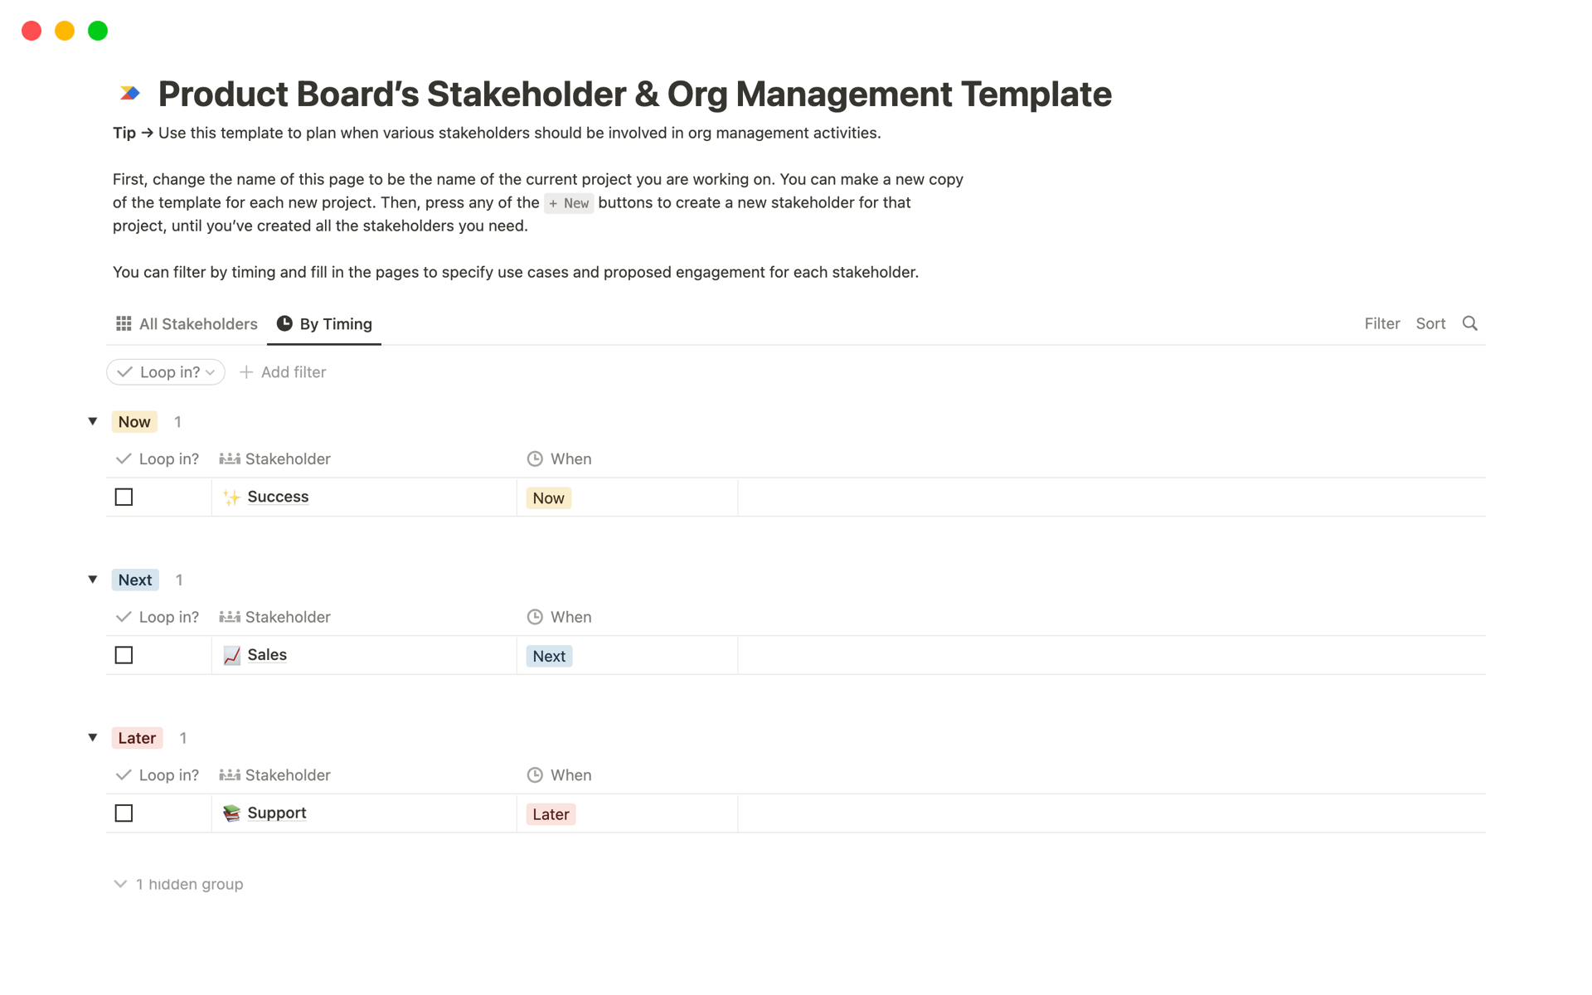Check the Loop in? checkbox for Success
Viewport: 1592px width, 995px height.
coord(124,497)
